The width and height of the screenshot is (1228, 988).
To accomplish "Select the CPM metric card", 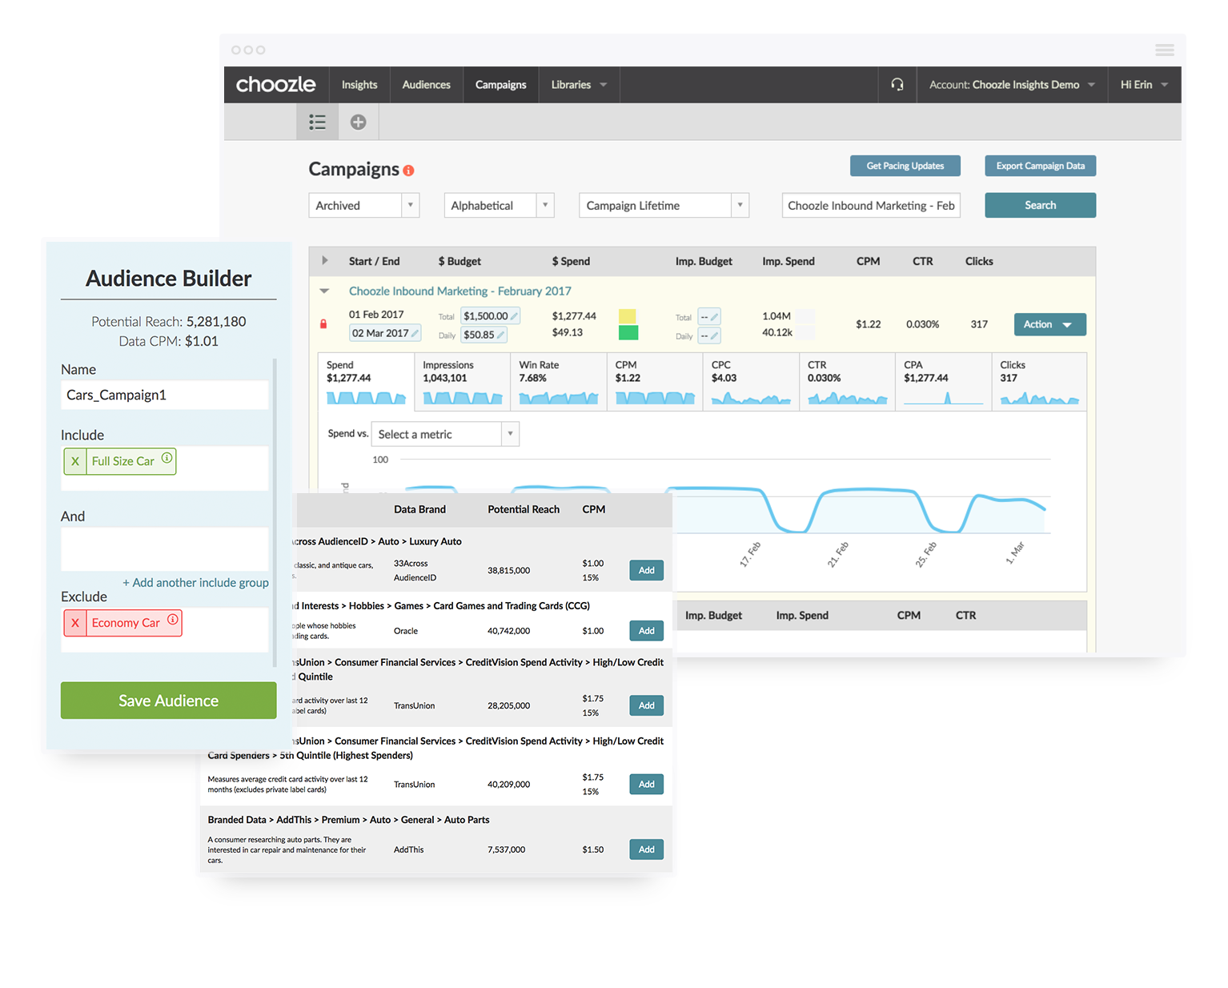I will (655, 382).
